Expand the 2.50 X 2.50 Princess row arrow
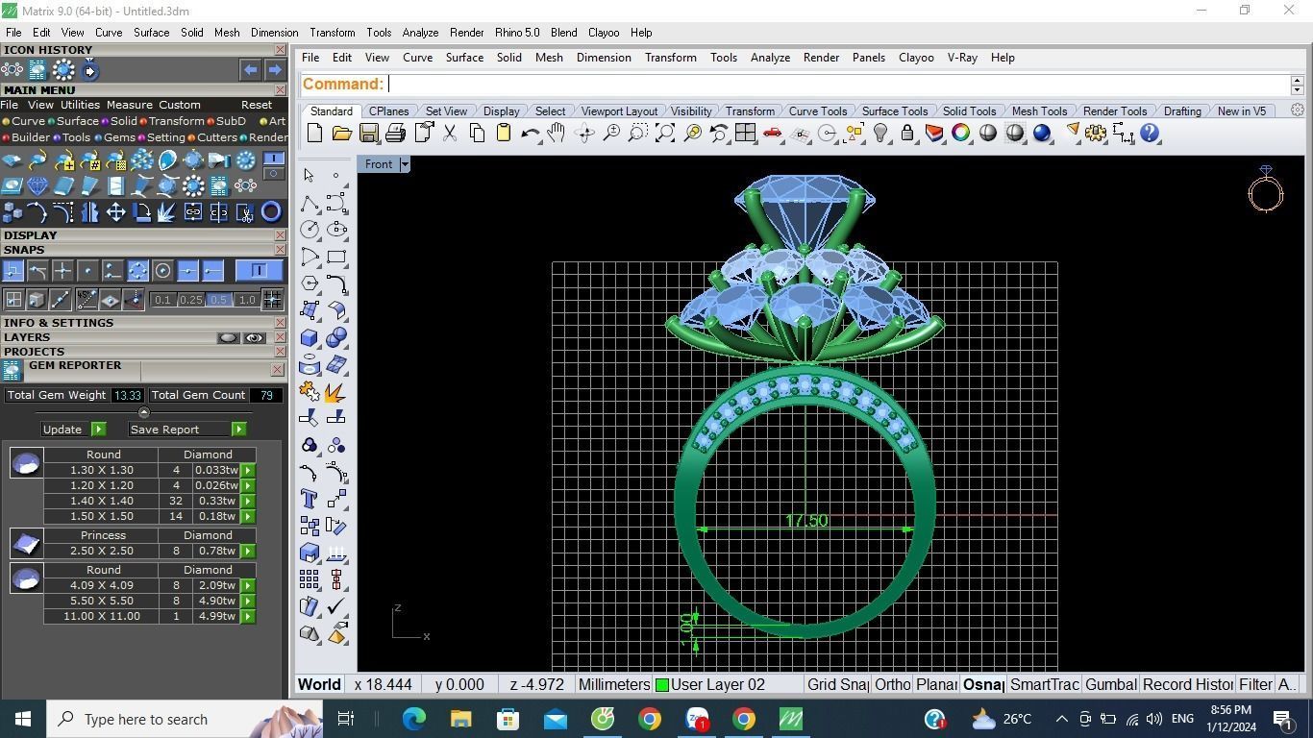Viewport: 1313px width, 738px height. pos(248,551)
